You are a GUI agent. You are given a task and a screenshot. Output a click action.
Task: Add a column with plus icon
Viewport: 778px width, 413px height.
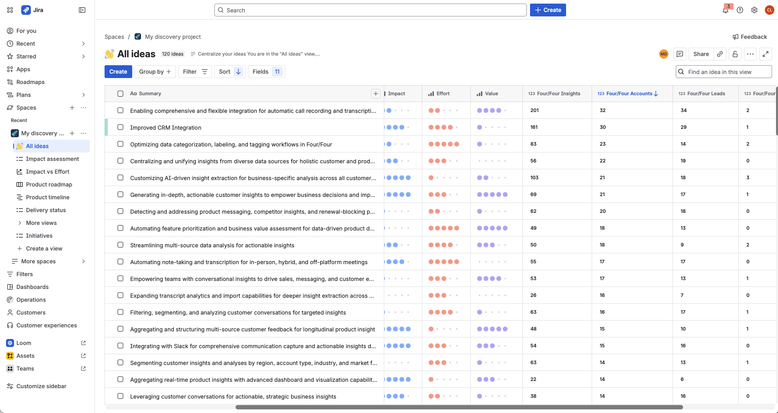tap(375, 94)
